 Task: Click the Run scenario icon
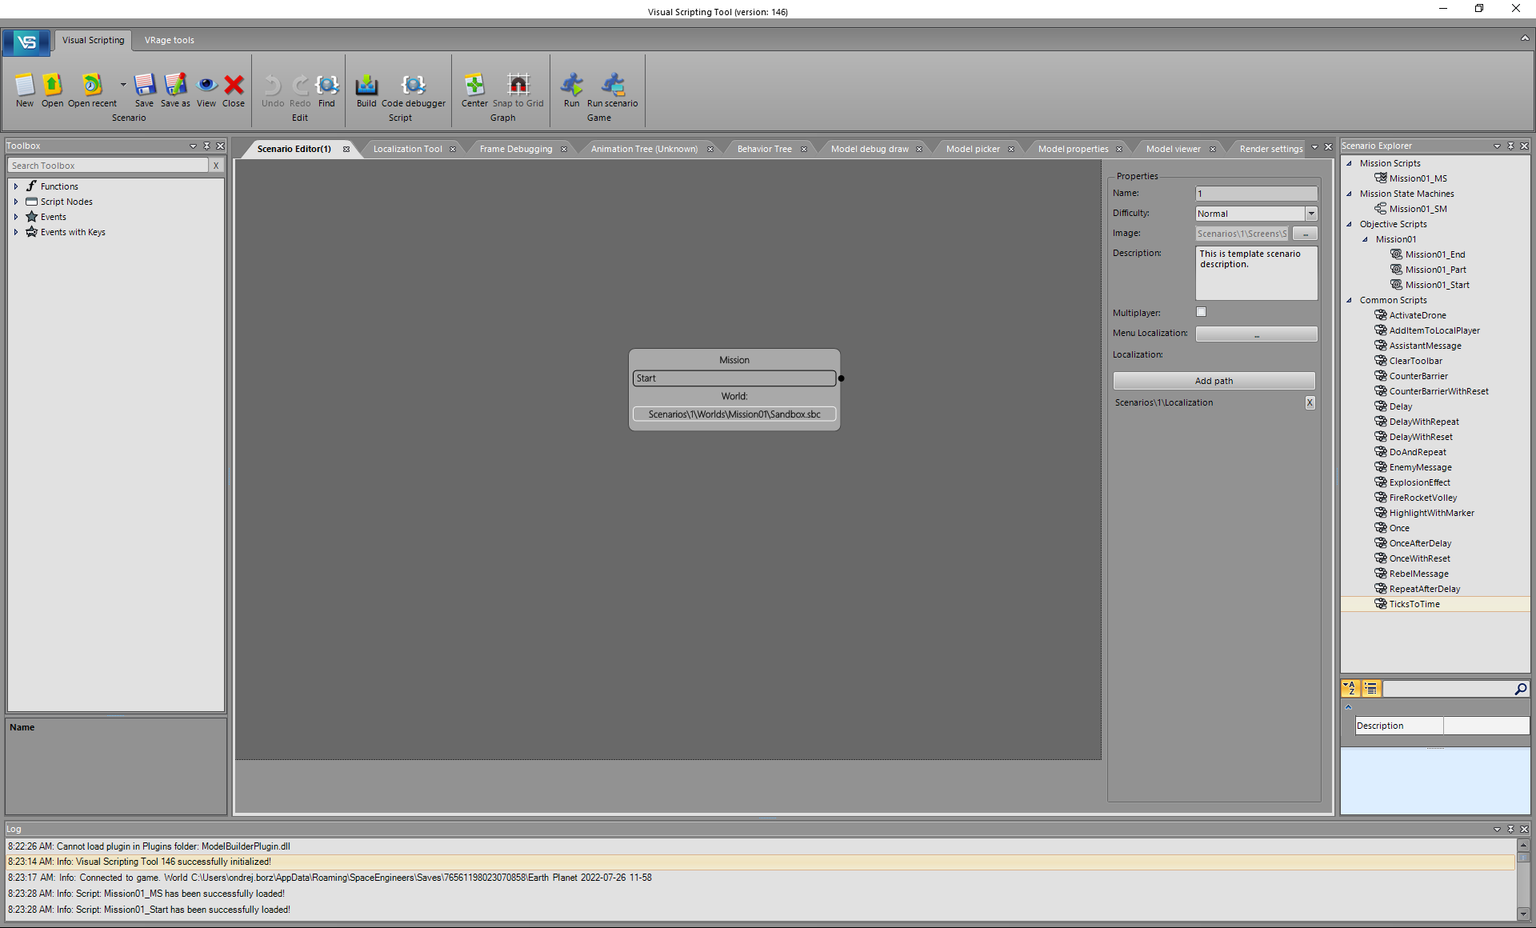(x=612, y=85)
